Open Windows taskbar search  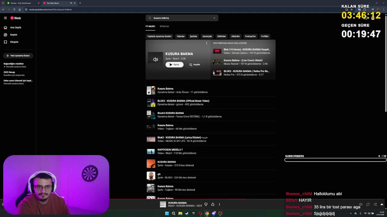(174, 213)
